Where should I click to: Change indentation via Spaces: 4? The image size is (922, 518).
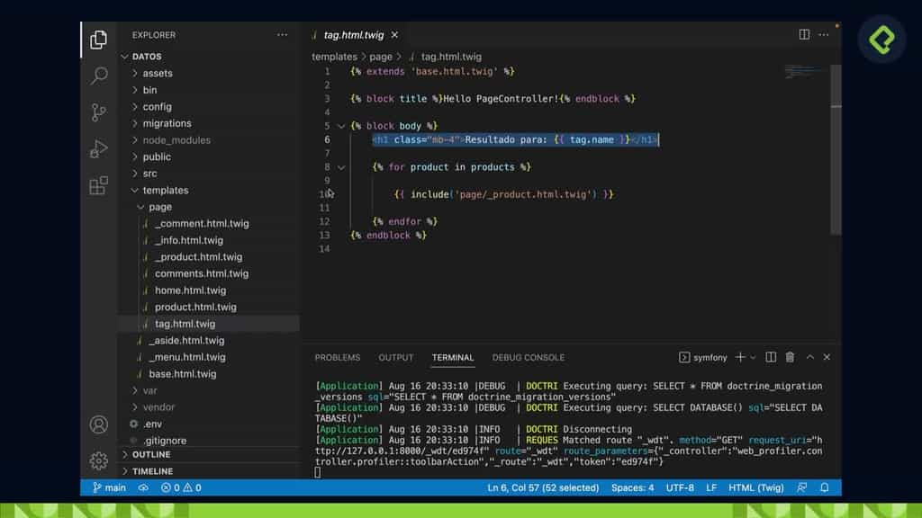(632, 487)
